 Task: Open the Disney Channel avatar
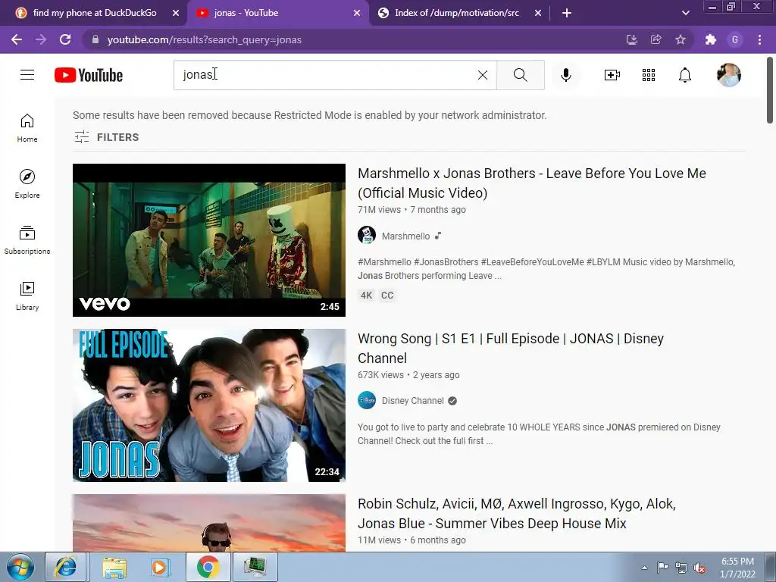(367, 400)
